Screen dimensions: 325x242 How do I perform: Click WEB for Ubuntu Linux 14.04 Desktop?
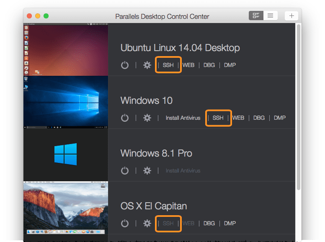point(188,65)
